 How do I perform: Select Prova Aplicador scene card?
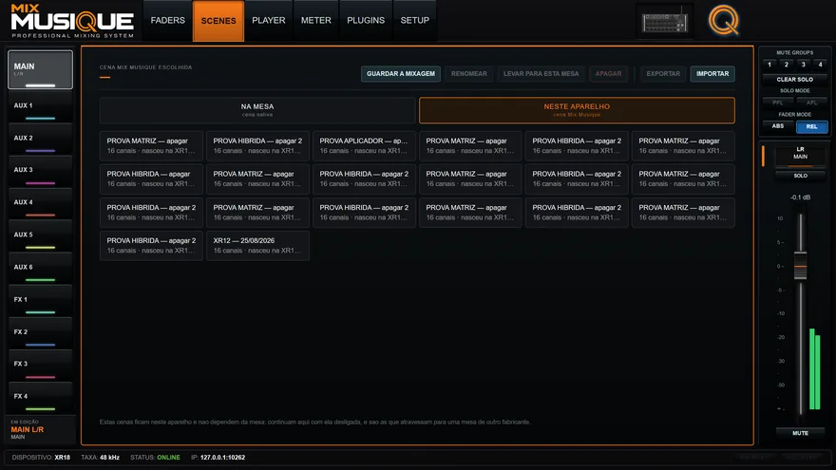pyautogui.click(x=364, y=145)
